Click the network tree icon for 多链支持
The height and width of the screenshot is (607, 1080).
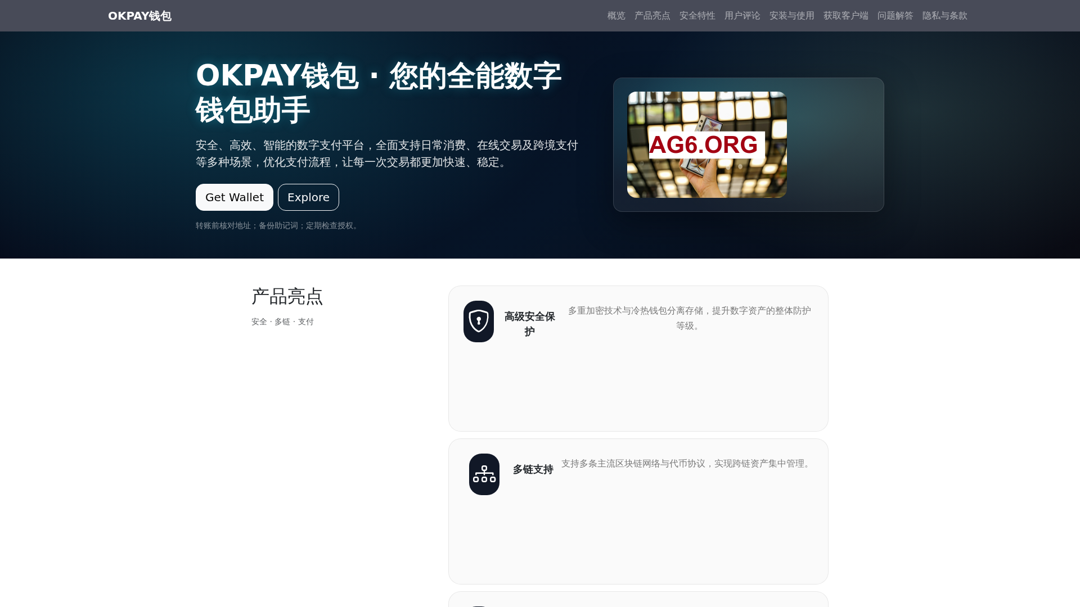coord(484,474)
